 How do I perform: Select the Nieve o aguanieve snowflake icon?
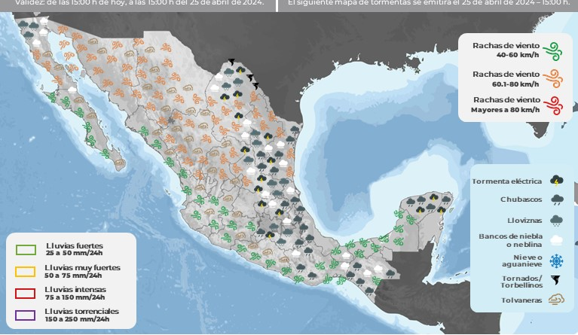click(556, 260)
